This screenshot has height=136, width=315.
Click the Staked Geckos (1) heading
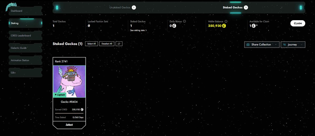68,44
